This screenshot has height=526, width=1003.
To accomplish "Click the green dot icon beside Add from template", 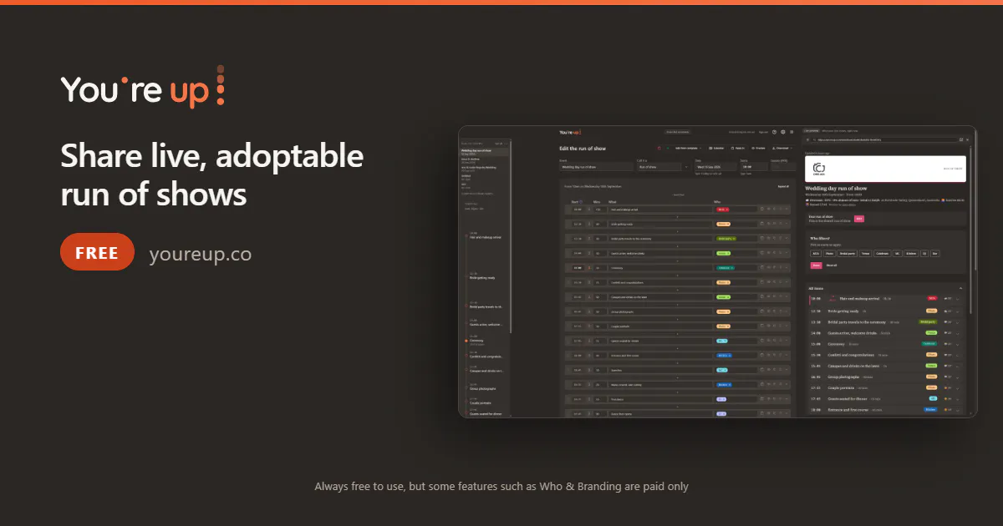I will point(668,148).
